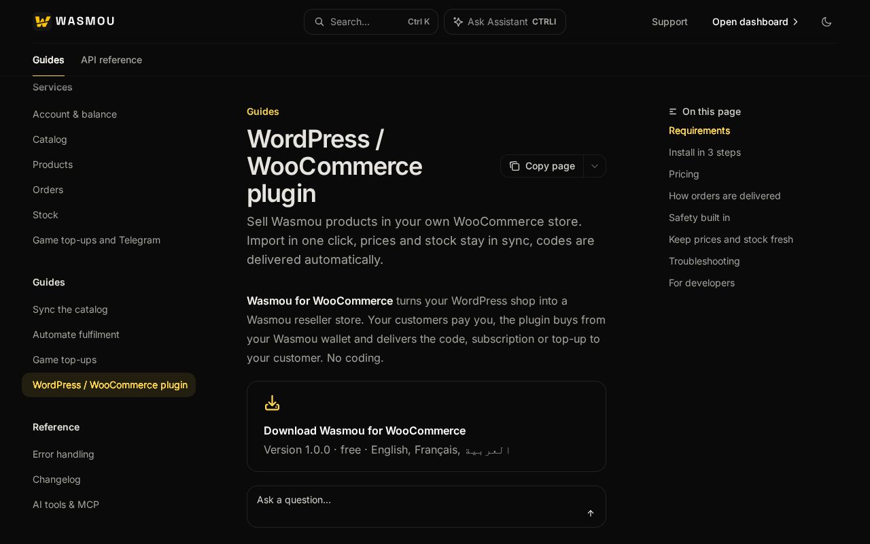Open Account & balance in the sidebar
Image resolution: width=870 pixels, height=544 pixels.
(x=75, y=114)
